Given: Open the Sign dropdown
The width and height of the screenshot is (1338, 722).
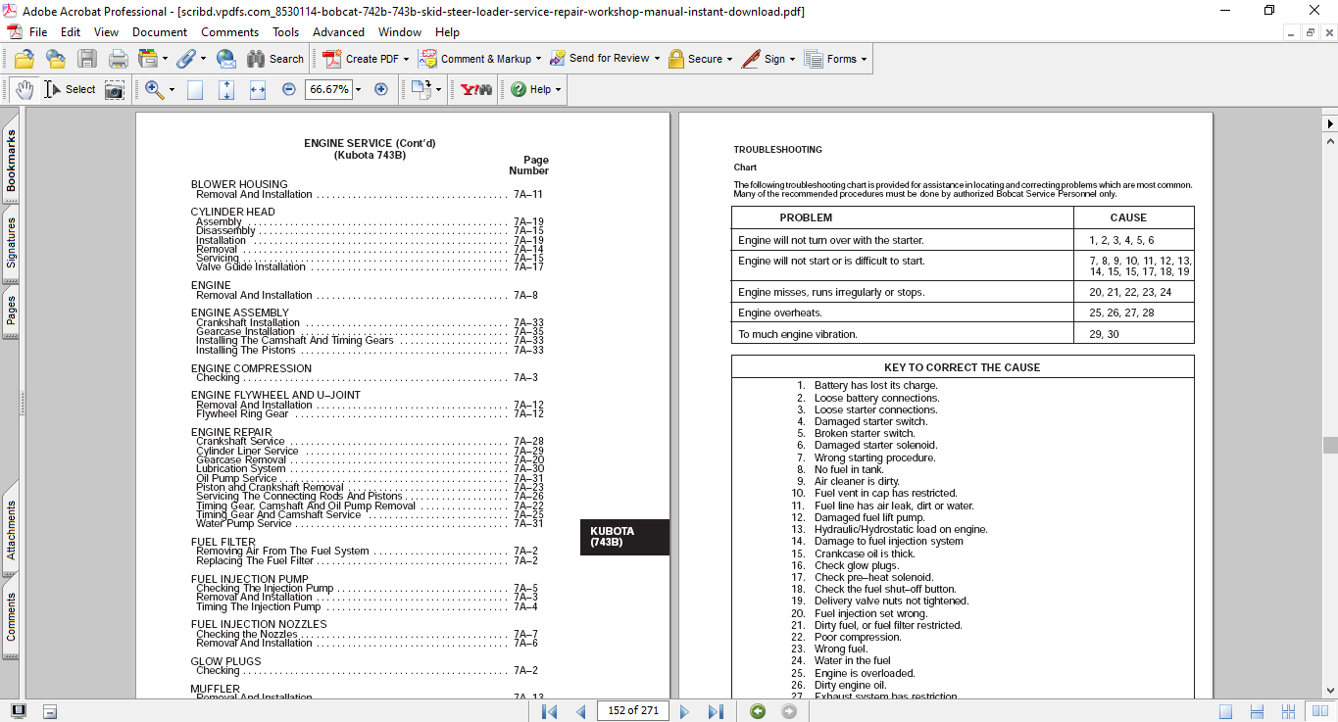Looking at the screenshot, I should (792, 59).
